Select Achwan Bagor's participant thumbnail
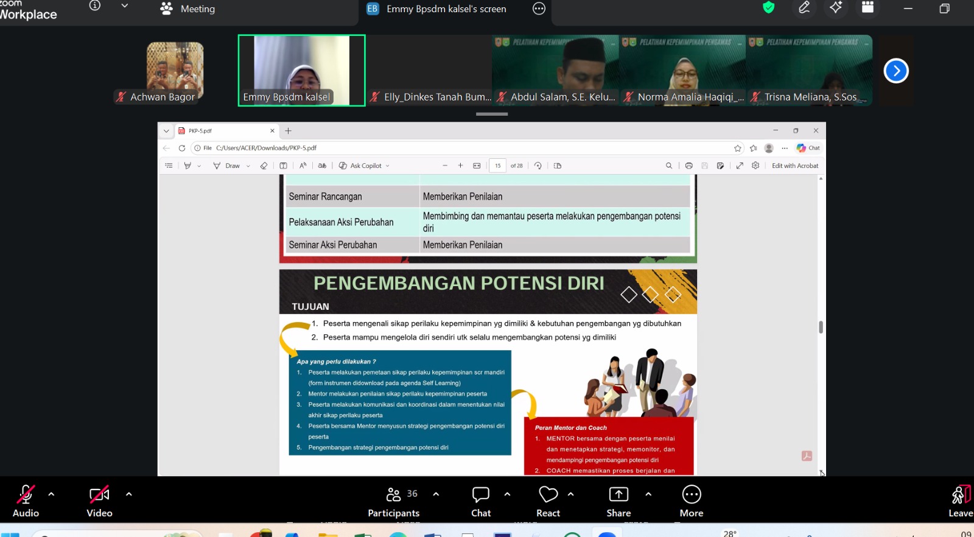Viewport: 974px width, 537px height. tap(175, 72)
